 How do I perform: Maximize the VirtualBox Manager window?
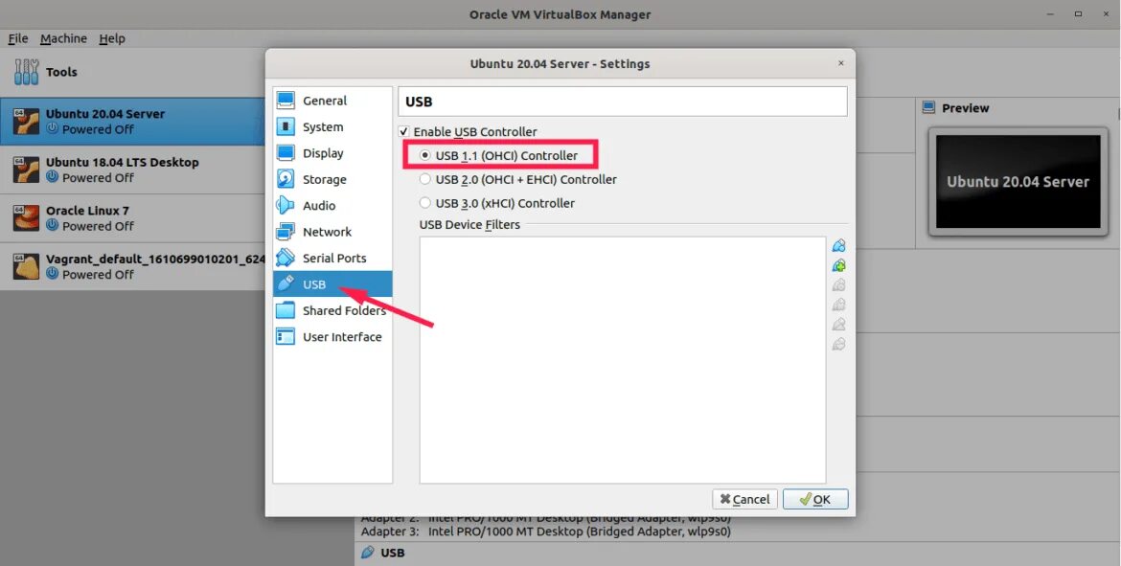pos(1078,14)
